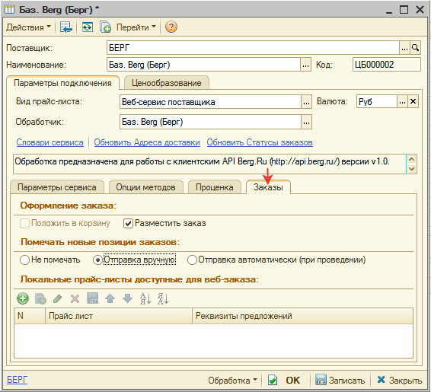
Task: Click the green add row icon
Action: [x=23, y=298]
